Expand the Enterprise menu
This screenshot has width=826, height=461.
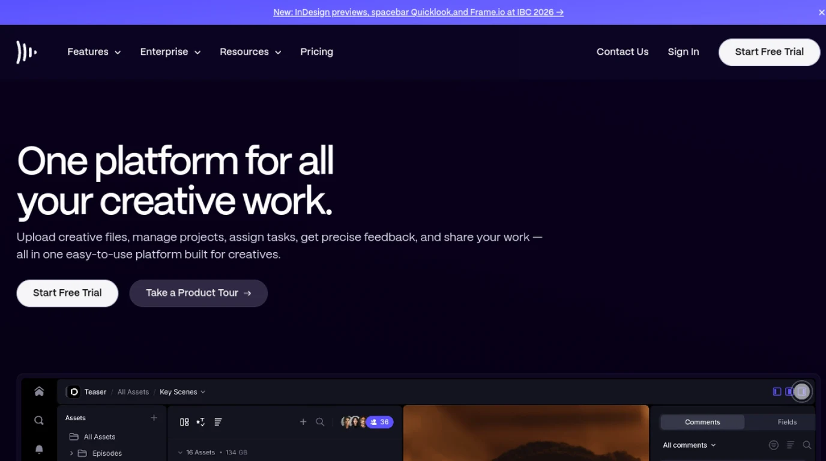[x=170, y=52]
